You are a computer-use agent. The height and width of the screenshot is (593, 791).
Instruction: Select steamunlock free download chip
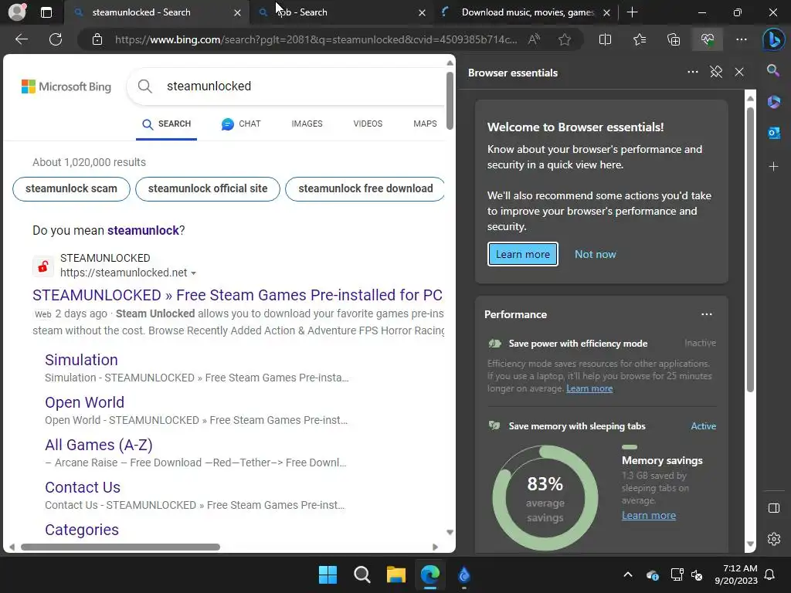[x=365, y=188]
